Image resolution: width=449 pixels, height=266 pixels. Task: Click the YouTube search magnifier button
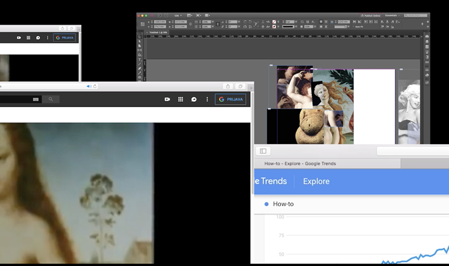(51, 99)
